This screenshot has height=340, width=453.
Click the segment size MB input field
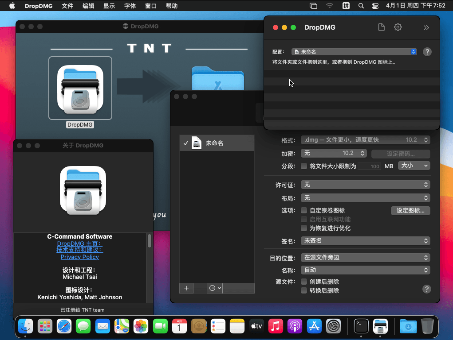[369, 166]
